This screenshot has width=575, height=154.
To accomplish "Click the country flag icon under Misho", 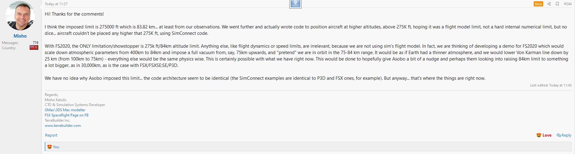I will pyautogui.click(x=34, y=48).
